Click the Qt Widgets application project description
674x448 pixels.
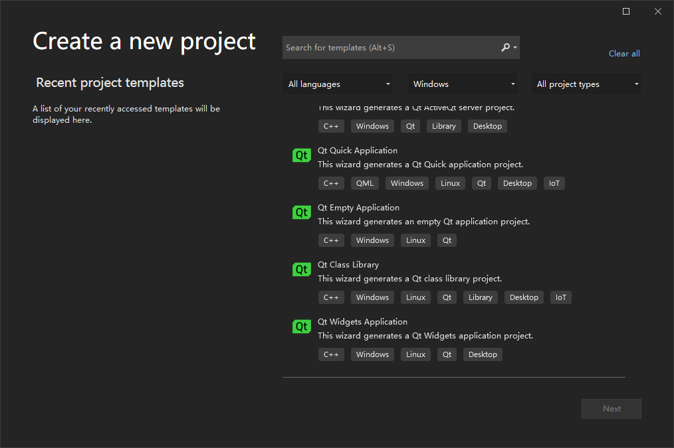(425, 336)
